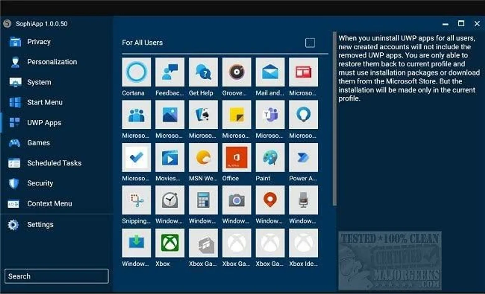This screenshot has height=294, width=485.
Task: Select the Microsoft Solitaire cards tile
Action: point(203,115)
